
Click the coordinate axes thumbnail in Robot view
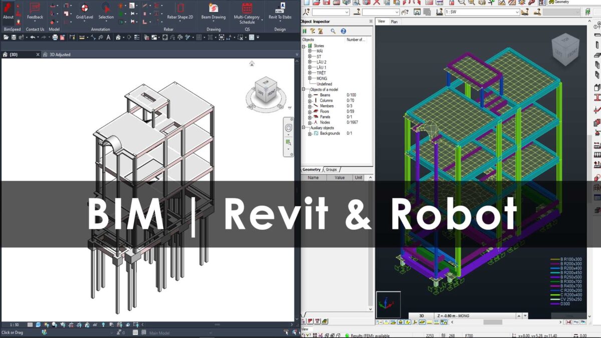388,304
